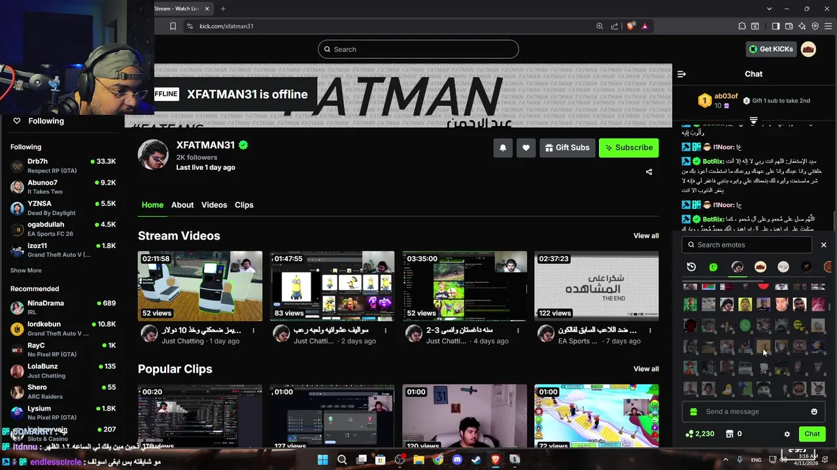The width and height of the screenshot is (837, 470).
Task: Open chat settings gear icon
Action: coord(787,433)
